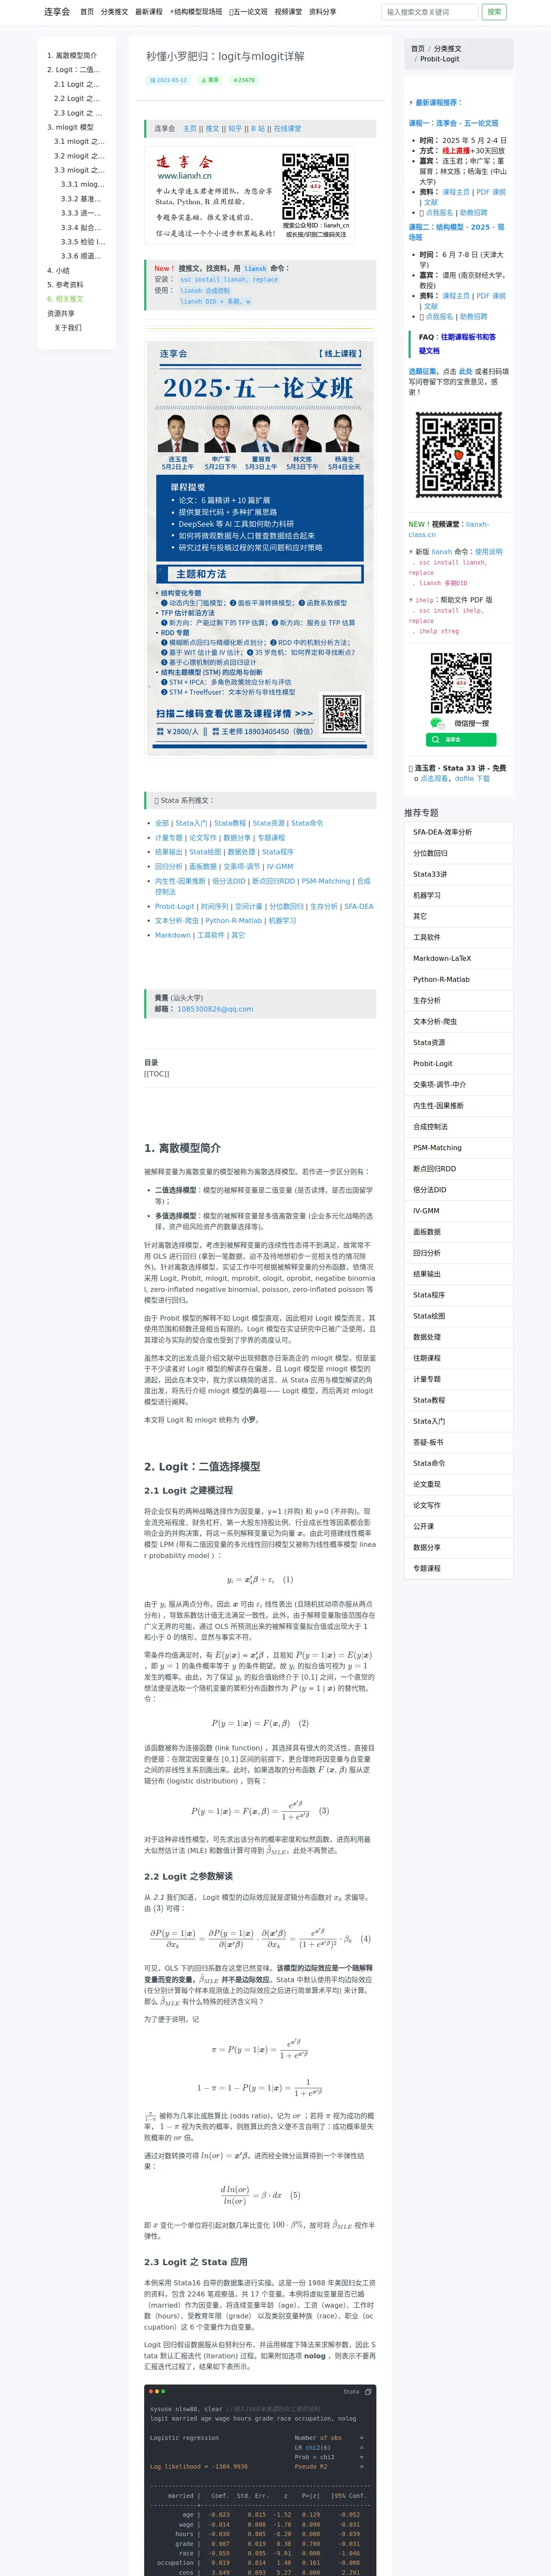
Task: Open the 视频课堂 navbar item
Action: click(x=288, y=12)
